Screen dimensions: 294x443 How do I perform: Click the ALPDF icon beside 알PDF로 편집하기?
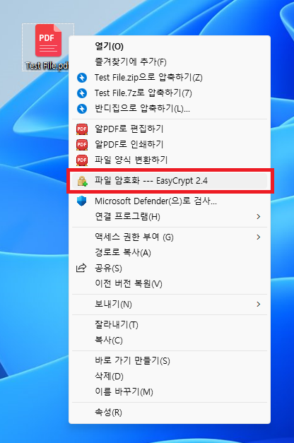[x=82, y=129]
